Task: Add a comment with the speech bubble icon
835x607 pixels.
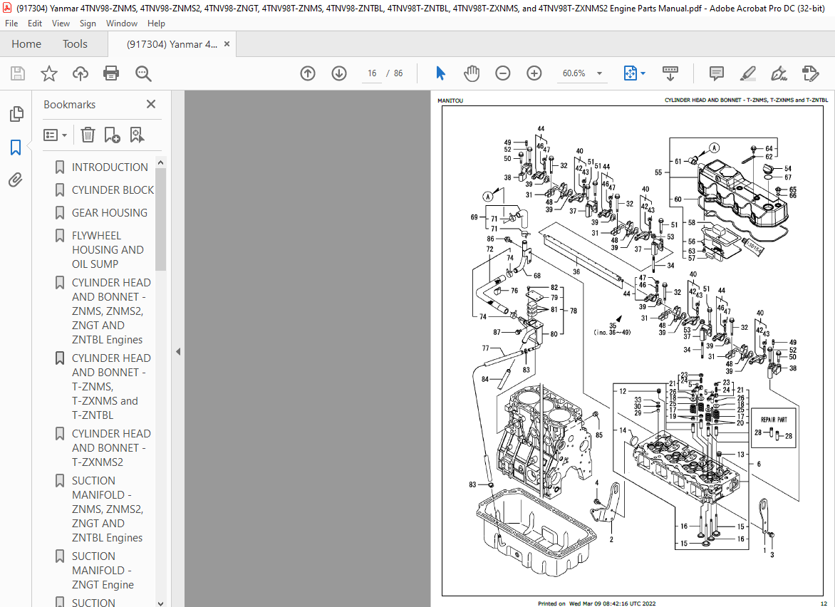Action: [717, 73]
